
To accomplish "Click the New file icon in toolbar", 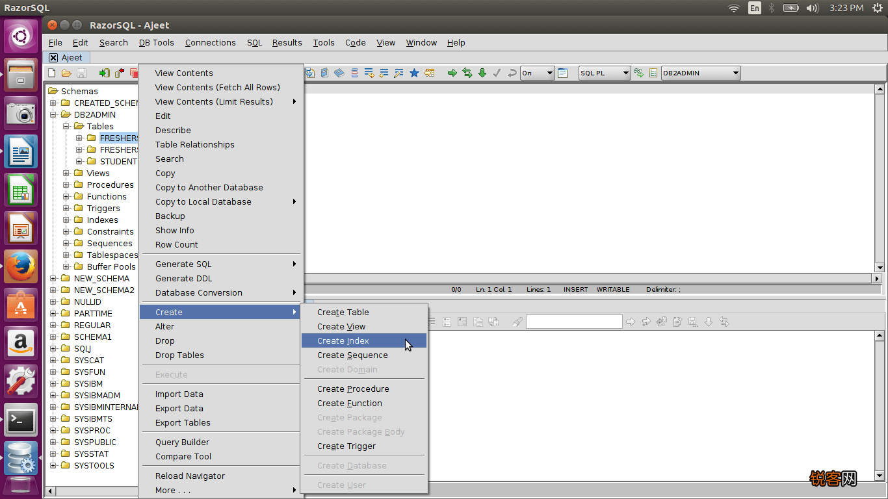I will click(52, 73).
